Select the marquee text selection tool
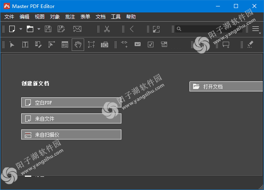 [x=91, y=44]
